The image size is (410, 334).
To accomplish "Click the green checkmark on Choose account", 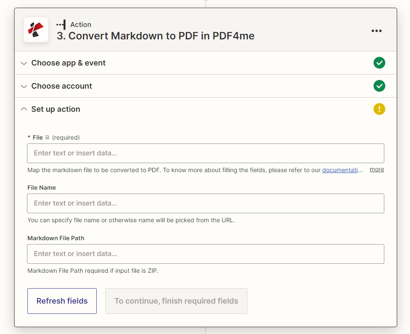I will pyautogui.click(x=379, y=86).
